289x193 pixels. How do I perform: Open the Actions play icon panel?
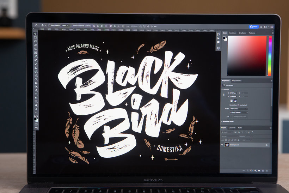(x=219, y=38)
